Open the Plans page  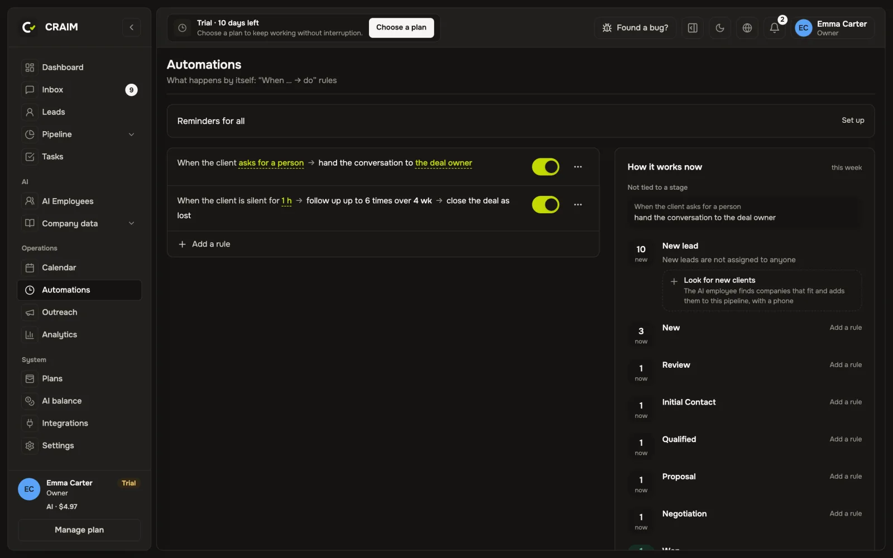coord(79,379)
